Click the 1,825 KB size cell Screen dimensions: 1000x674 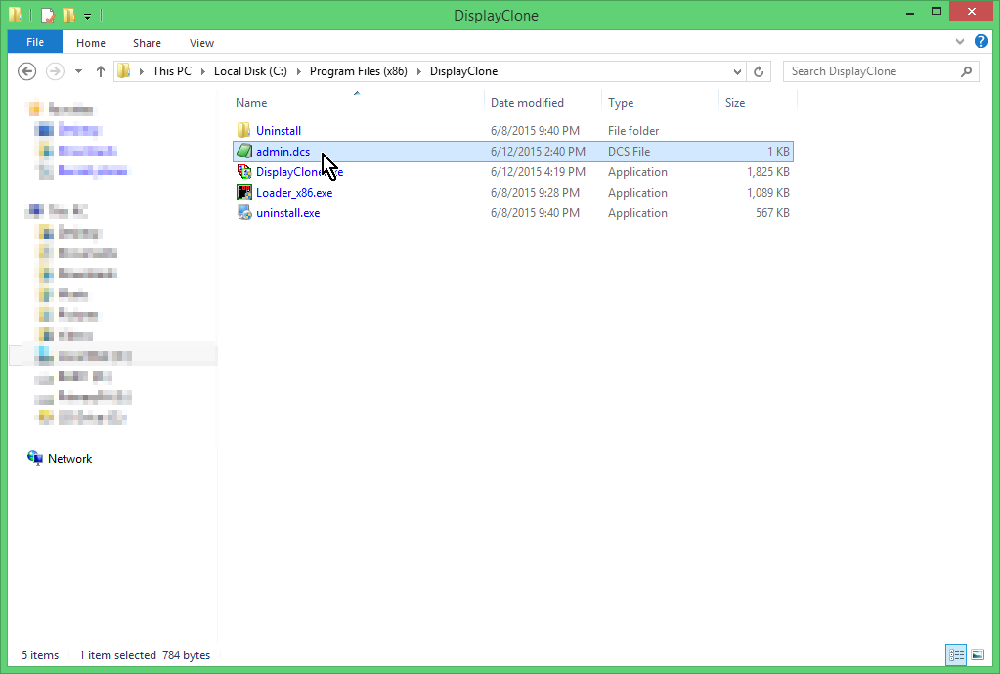768,172
